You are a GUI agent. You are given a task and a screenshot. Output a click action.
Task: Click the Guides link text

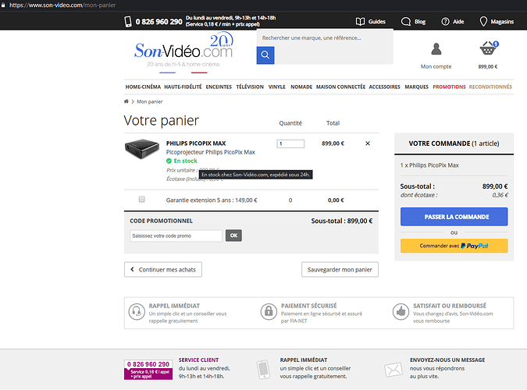click(x=377, y=22)
